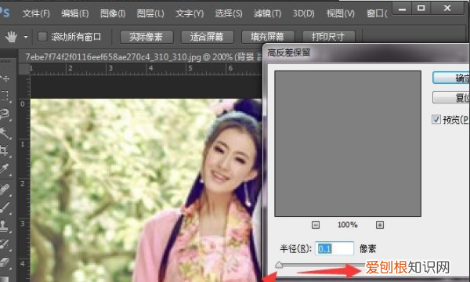The height and width of the screenshot is (282, 470).
Task: Click the 高反差保留 dialog title bar
Action: [x=367, y=53]
